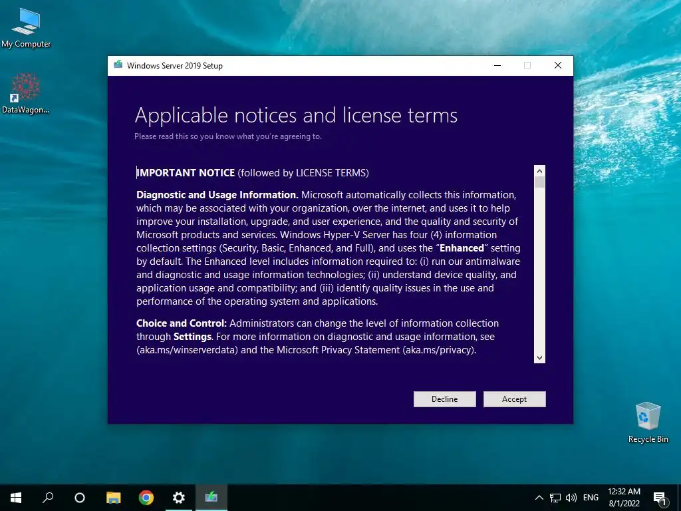Switch to Setup app on taskbar
Screen dimensions: 681x511
point(211,498)
